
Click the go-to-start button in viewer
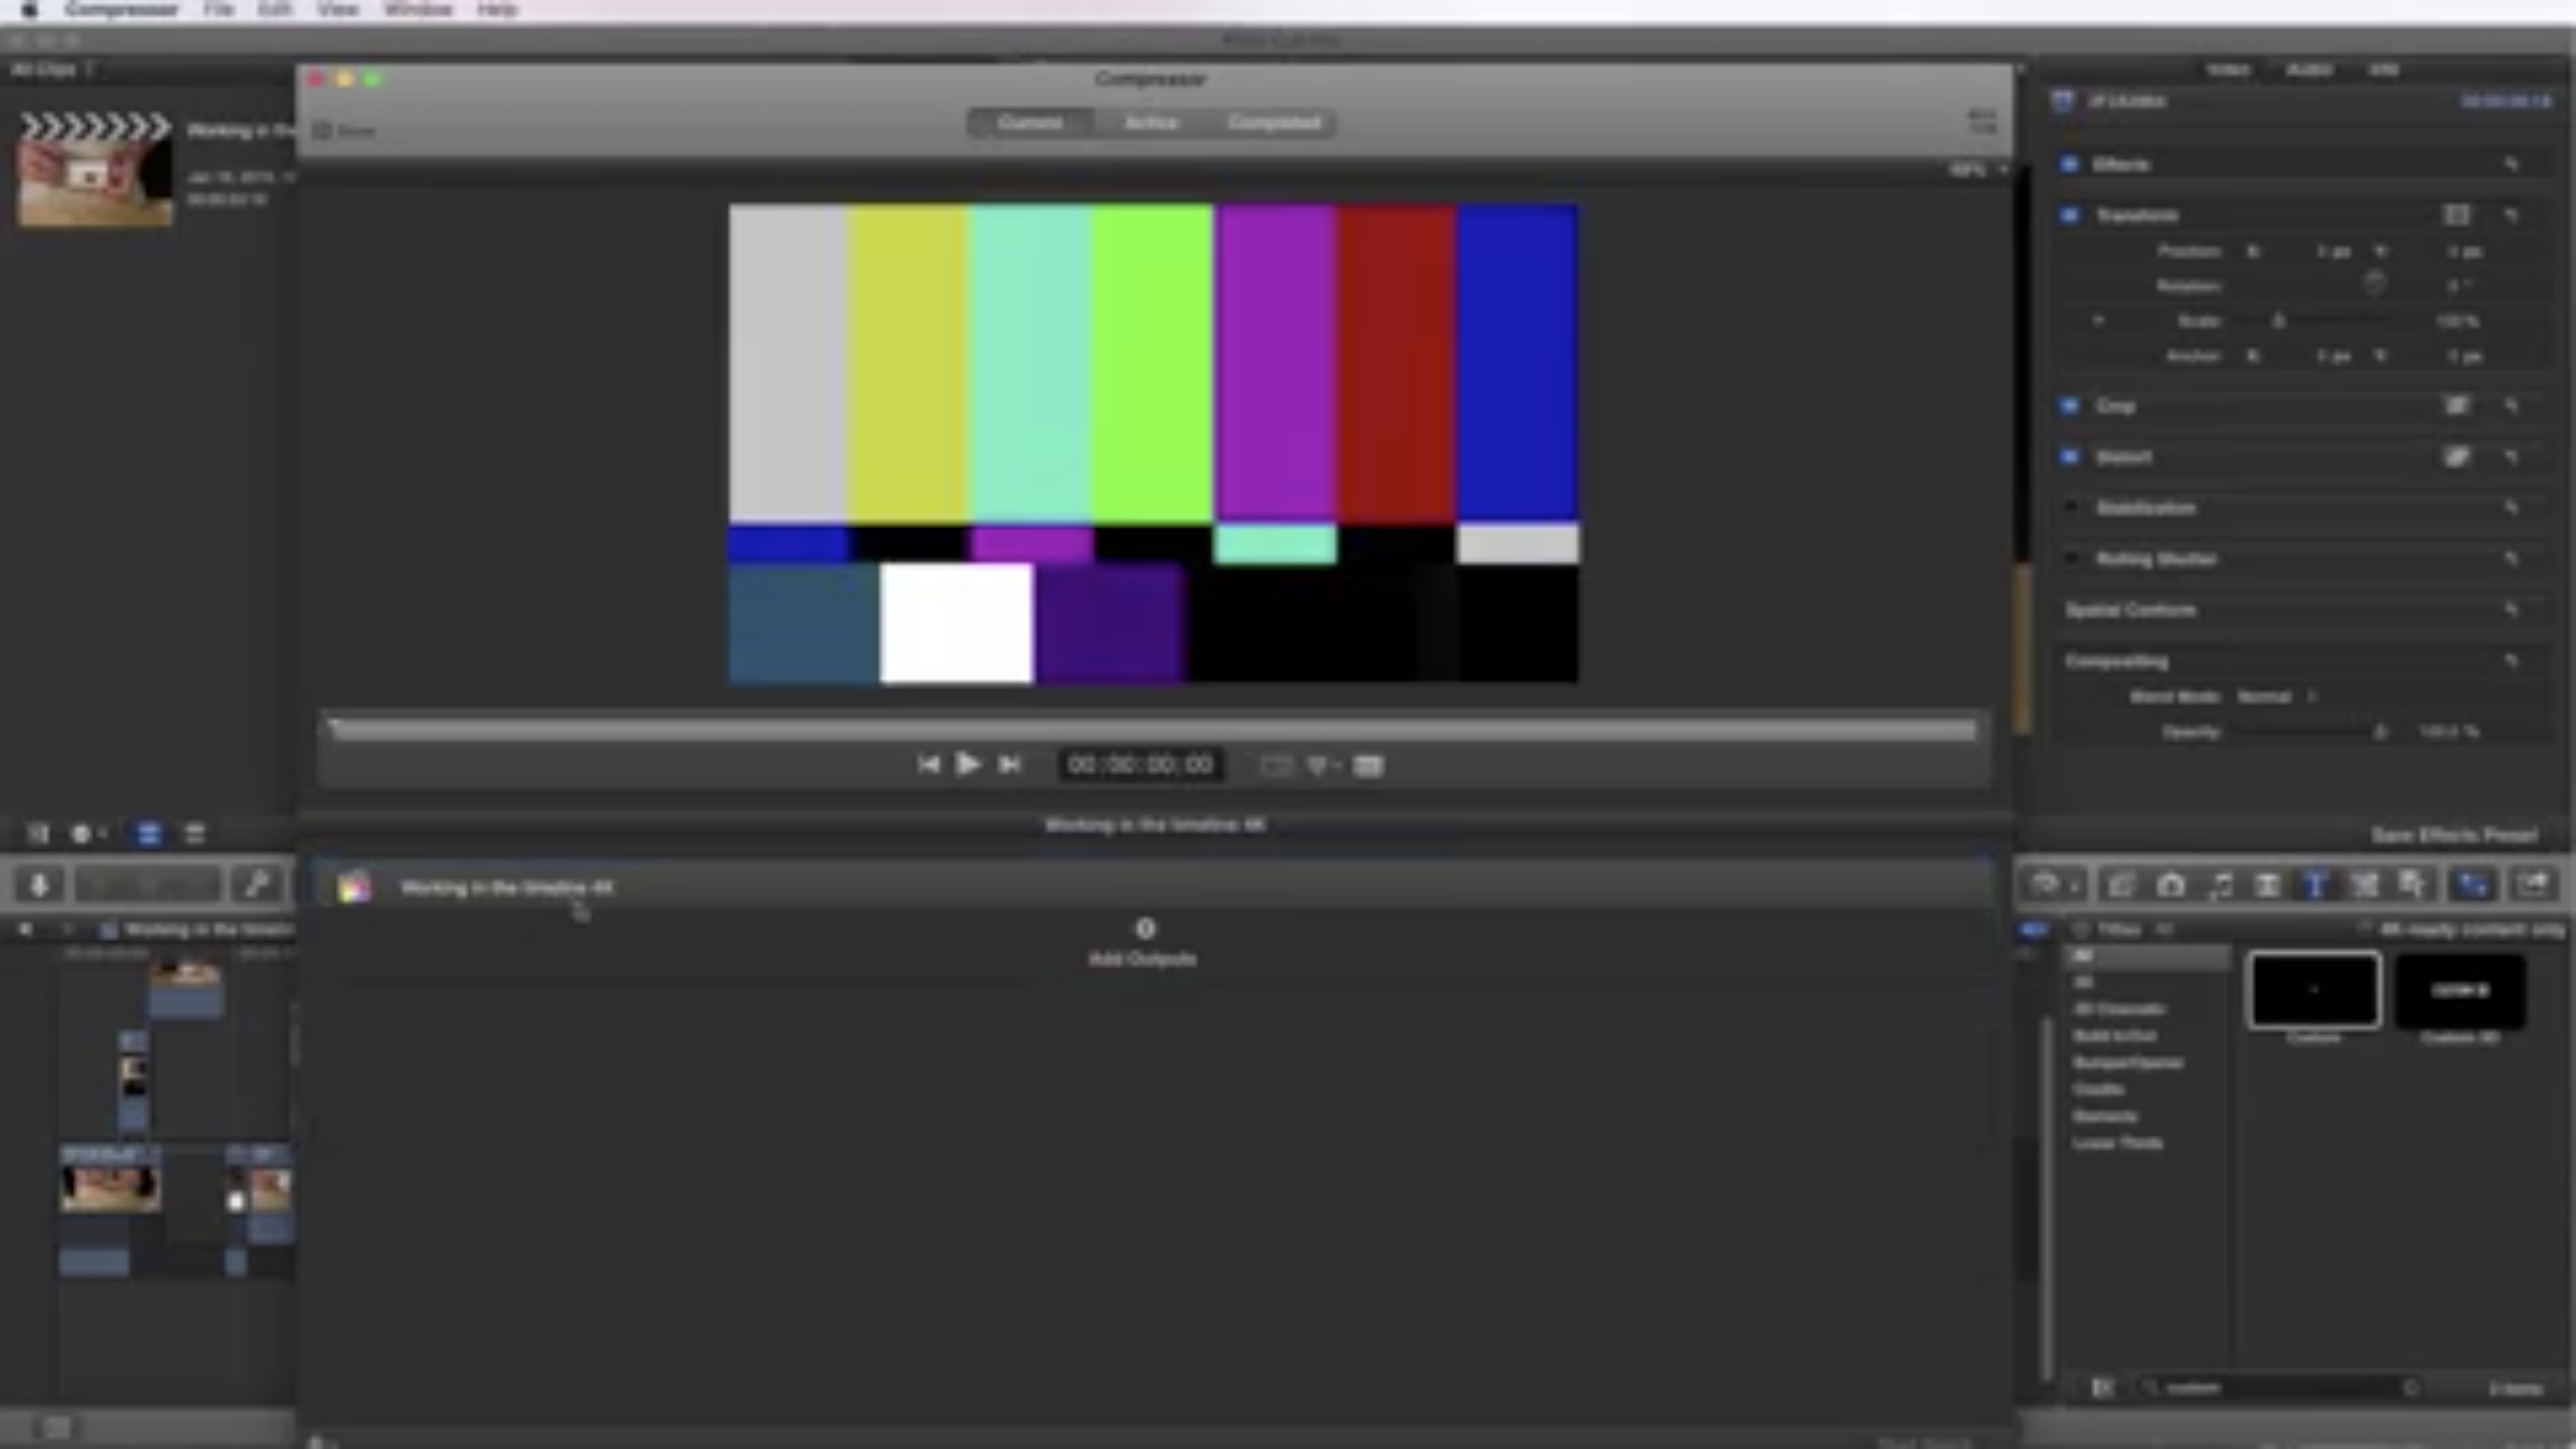click(927, 765)
